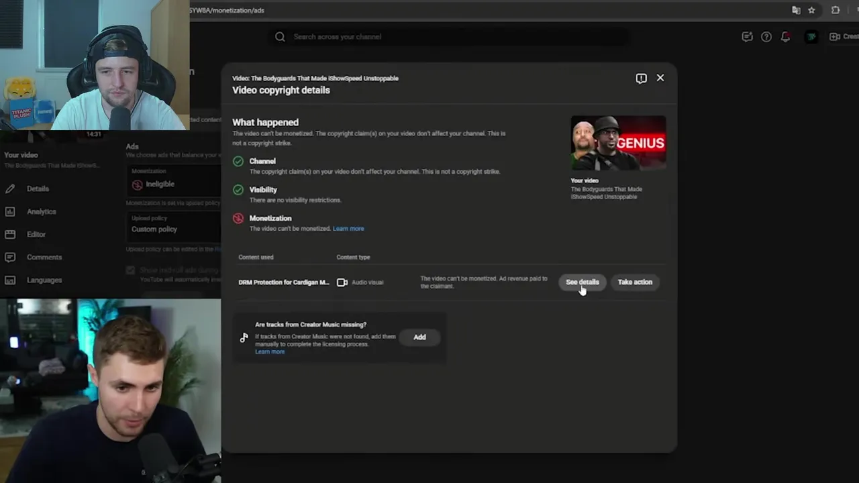The height and width of the screenshot is (483, 859).
Task: Open the browser extensions puzzle icon
Action: pyautogui.click(x=836, y=10)
